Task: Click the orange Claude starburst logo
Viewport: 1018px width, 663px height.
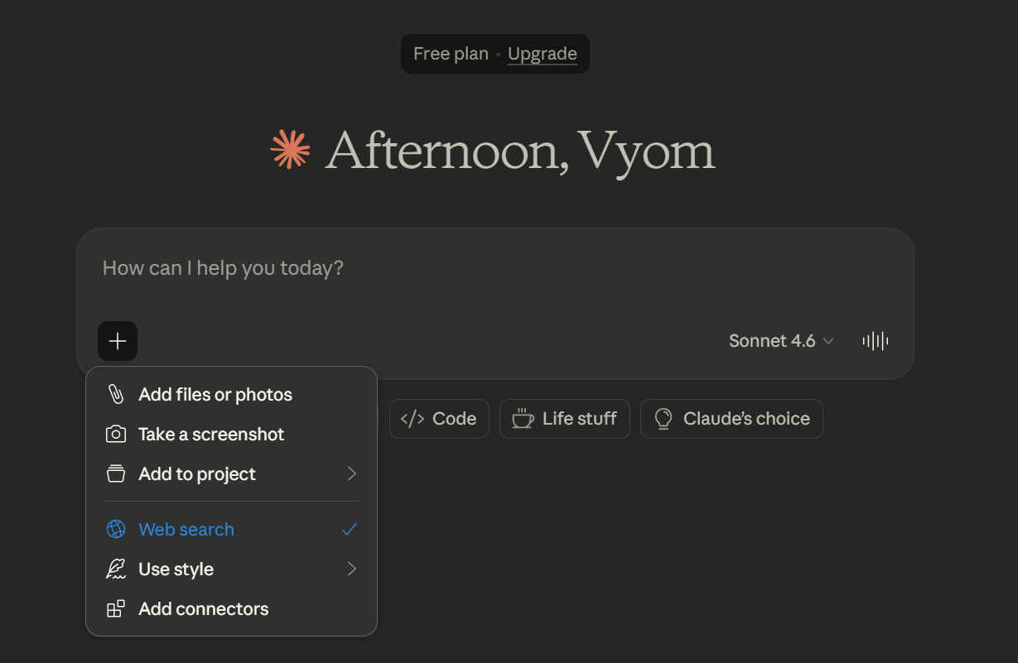Action: (291, 150)
